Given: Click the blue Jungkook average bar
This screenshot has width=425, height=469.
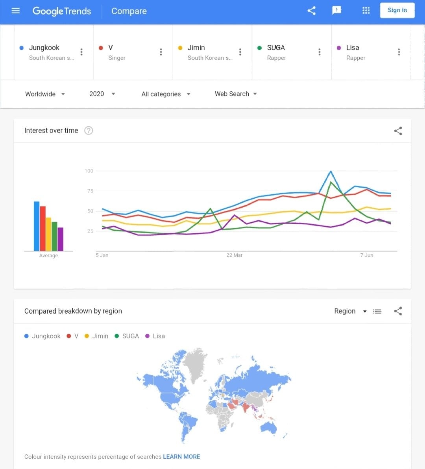Looking at the screenshot, I should tap(37, 226).
